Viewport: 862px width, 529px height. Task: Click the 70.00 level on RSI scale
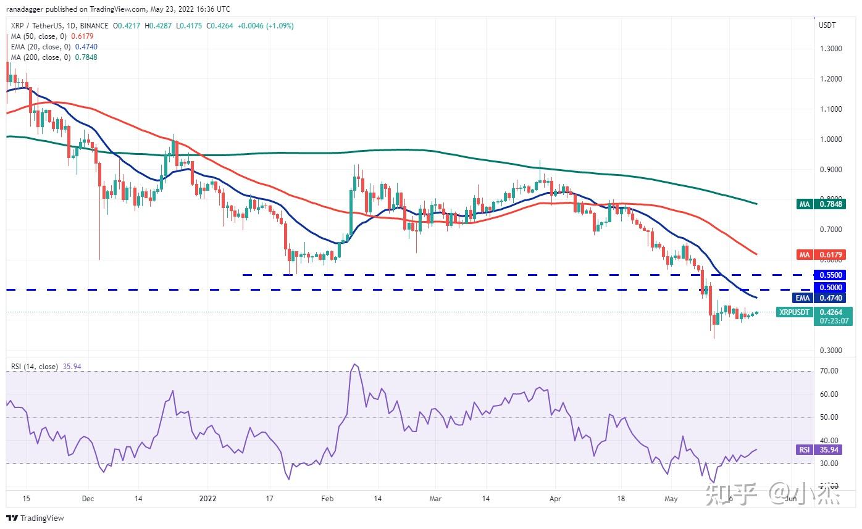pyautogui.click(x=828, y=371)
